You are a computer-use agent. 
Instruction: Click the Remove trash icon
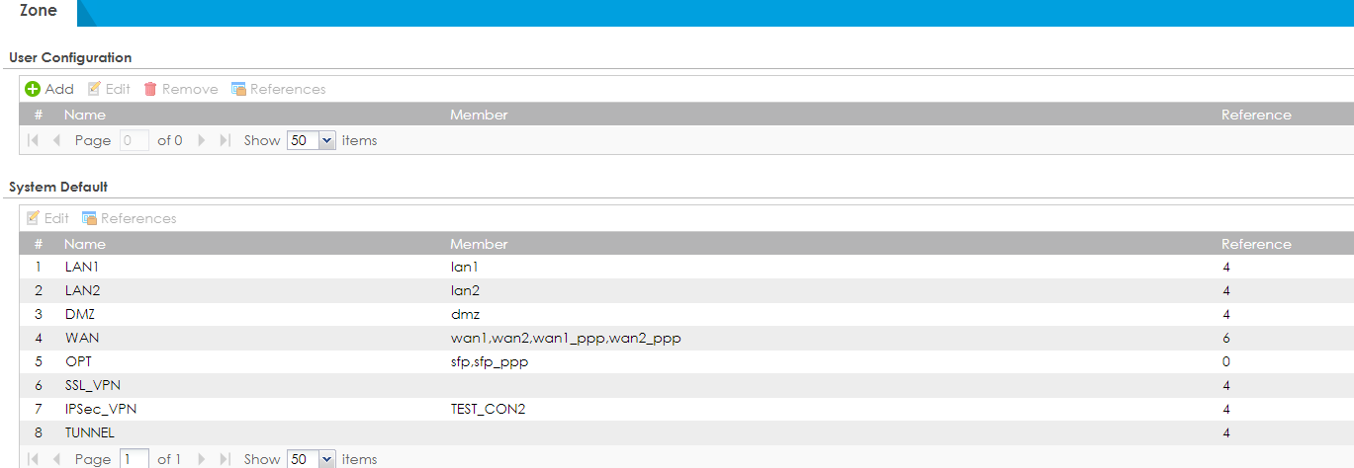click(x=150, y=89)
